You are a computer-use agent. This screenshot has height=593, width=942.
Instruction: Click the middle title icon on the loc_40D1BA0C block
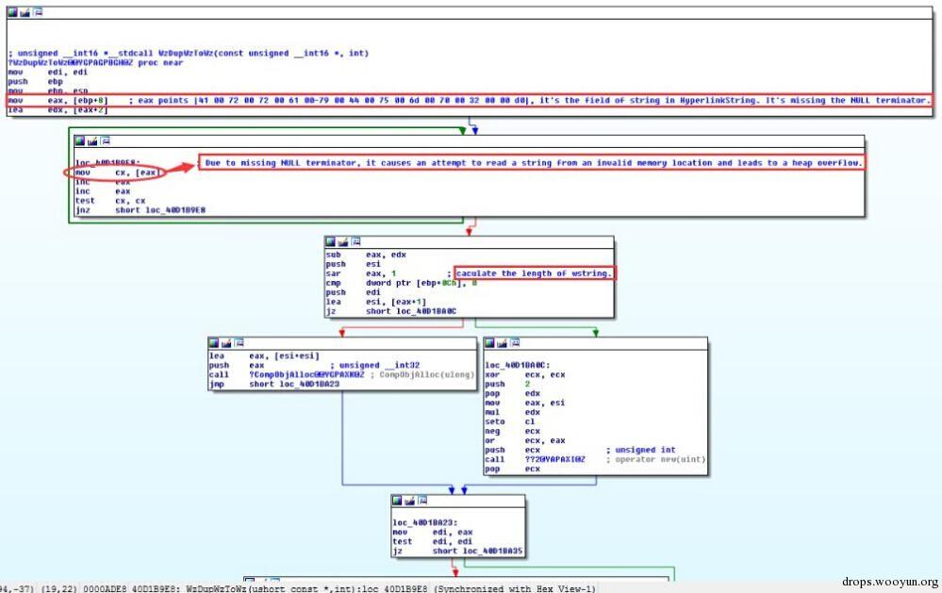point(504,342)
